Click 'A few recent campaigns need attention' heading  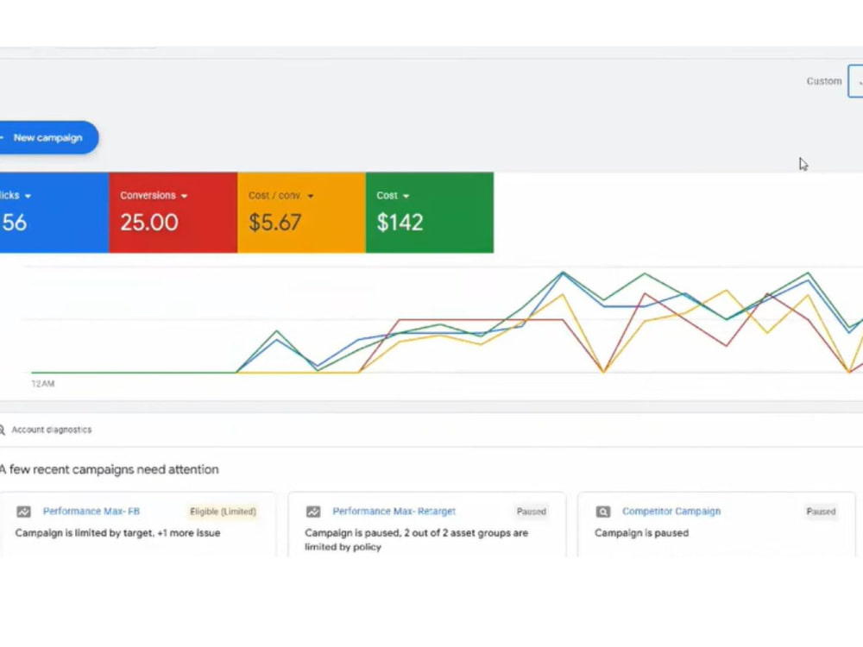[110, 469]
